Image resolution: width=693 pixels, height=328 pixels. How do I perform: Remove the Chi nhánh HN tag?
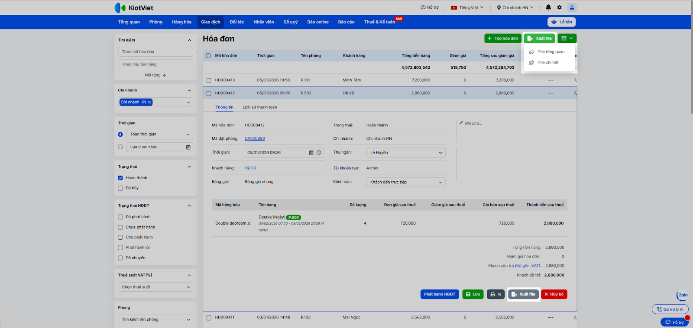149,103
